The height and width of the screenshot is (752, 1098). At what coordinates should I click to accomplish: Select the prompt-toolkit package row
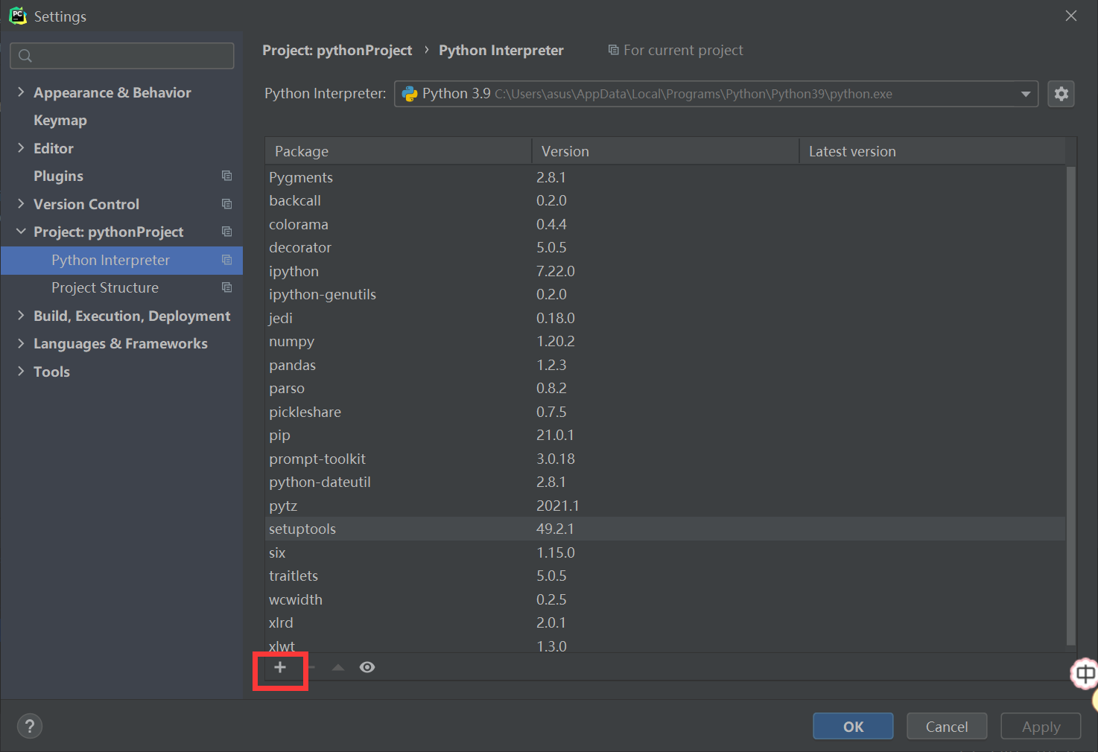coord(665,459)
